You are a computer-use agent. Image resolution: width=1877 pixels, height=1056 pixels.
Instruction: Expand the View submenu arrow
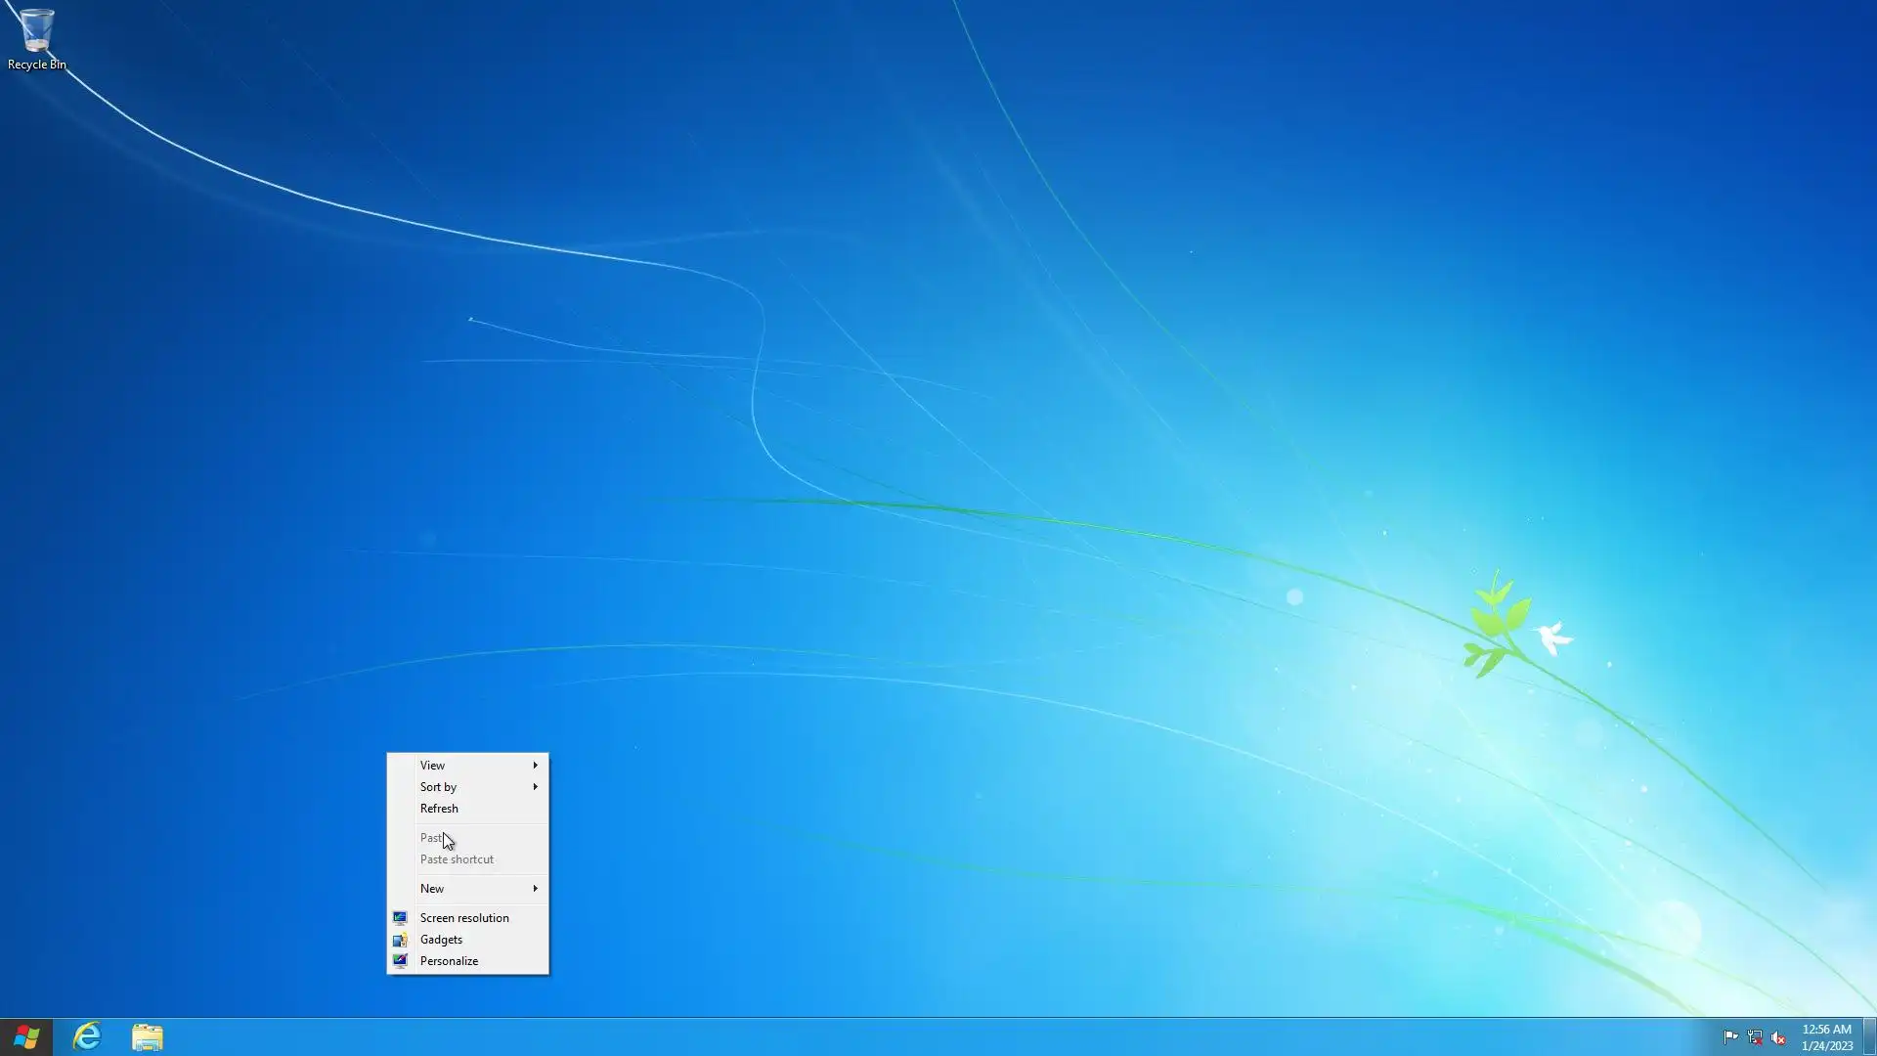pyautogui.click(x=535, y=766)
